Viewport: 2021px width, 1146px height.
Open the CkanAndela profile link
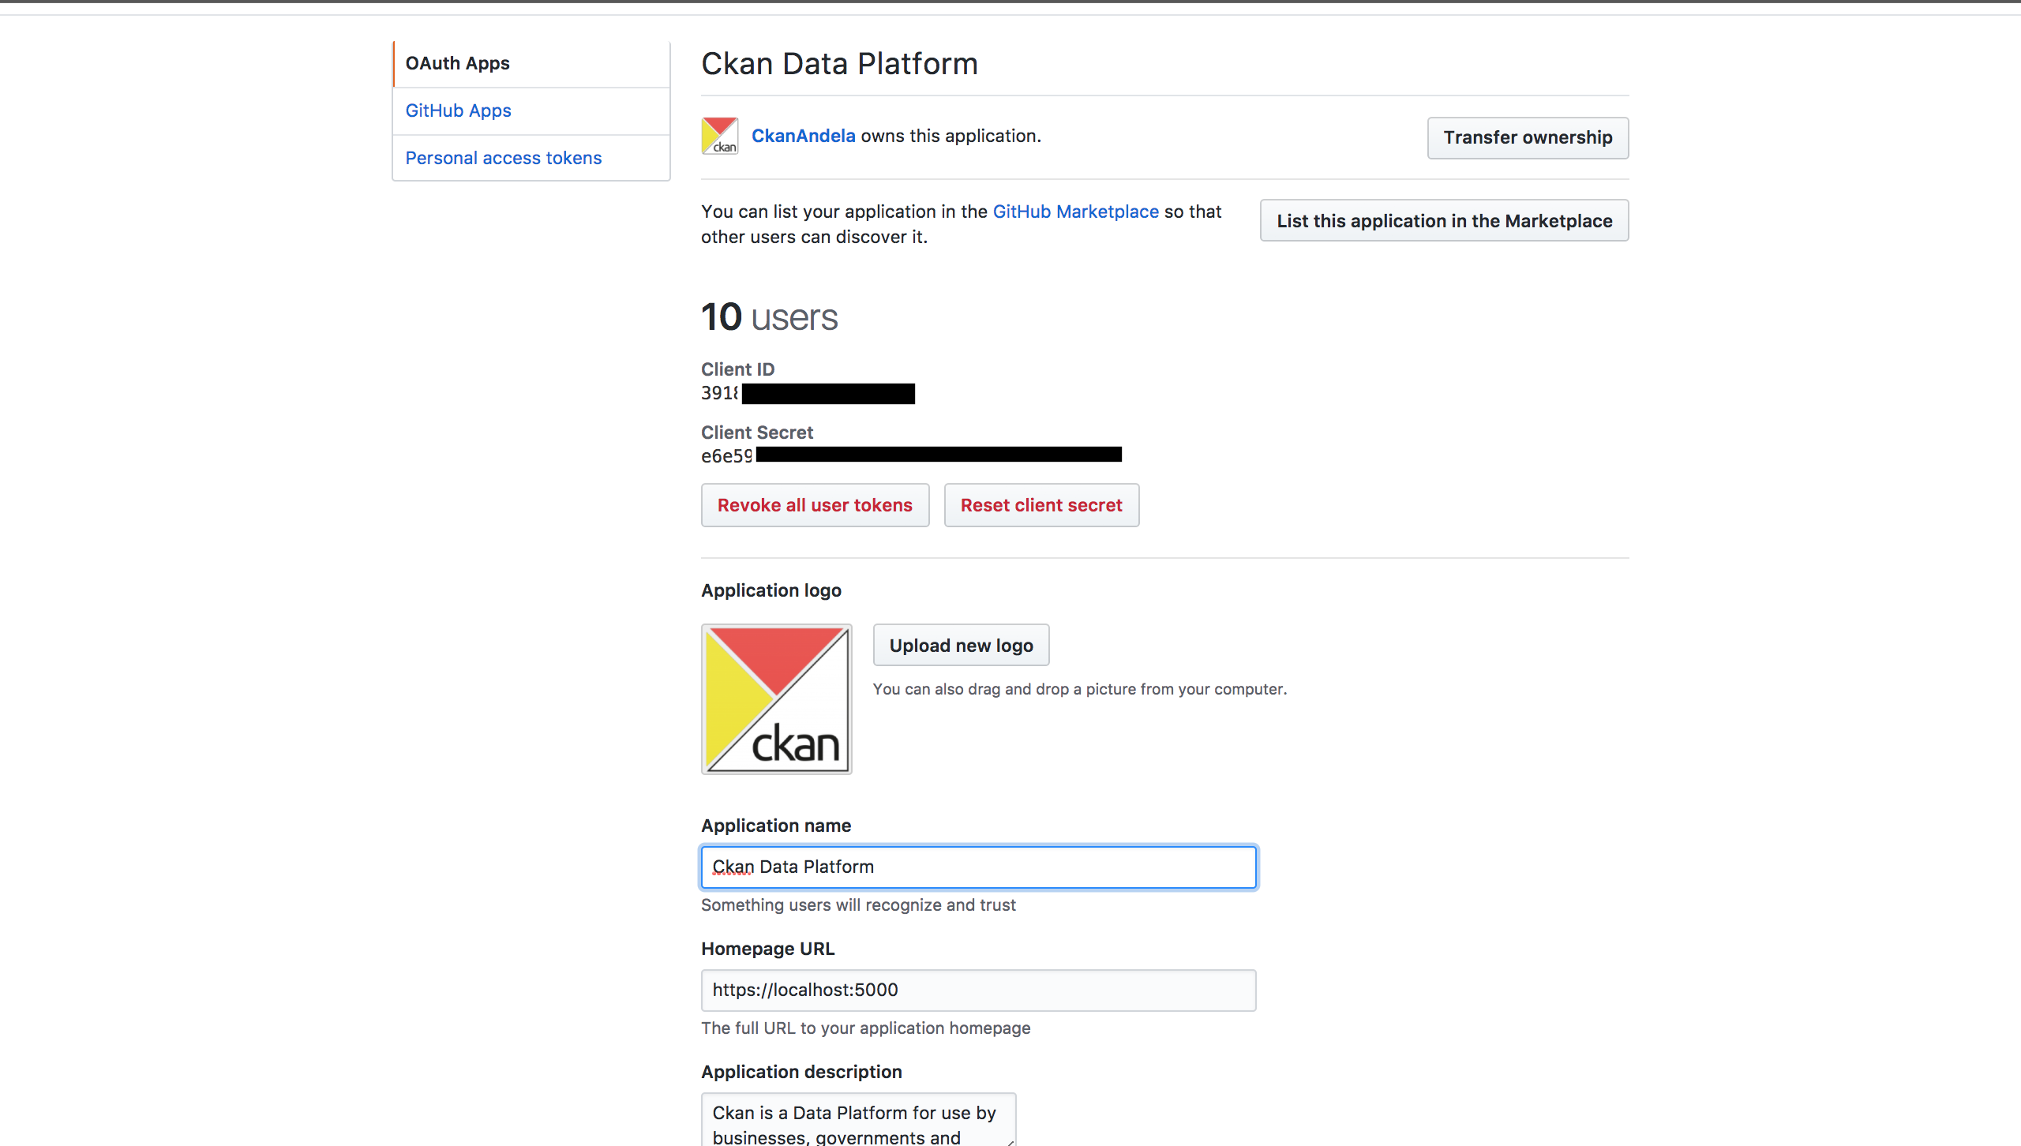803,135
